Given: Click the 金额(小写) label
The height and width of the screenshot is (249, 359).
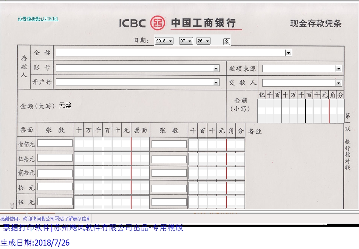Looking at the screenshot, I should 240,104.
